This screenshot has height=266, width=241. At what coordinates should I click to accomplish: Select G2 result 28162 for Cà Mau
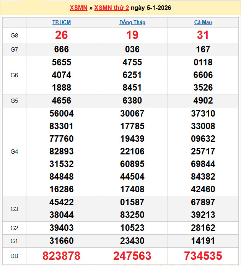pyautogui.click(x=203, y=228)
